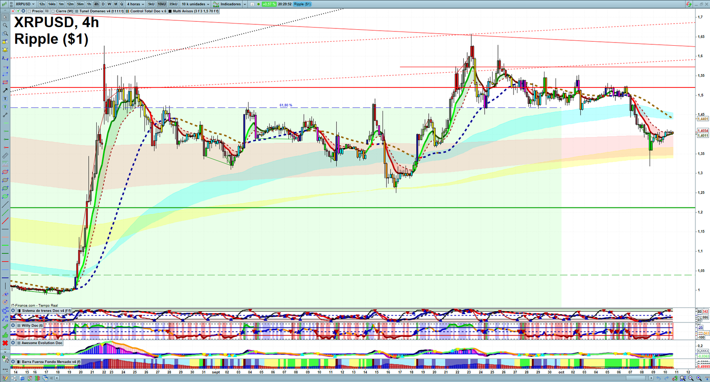Close the Willy Doc indicator panel

click(x=13, y=325)
